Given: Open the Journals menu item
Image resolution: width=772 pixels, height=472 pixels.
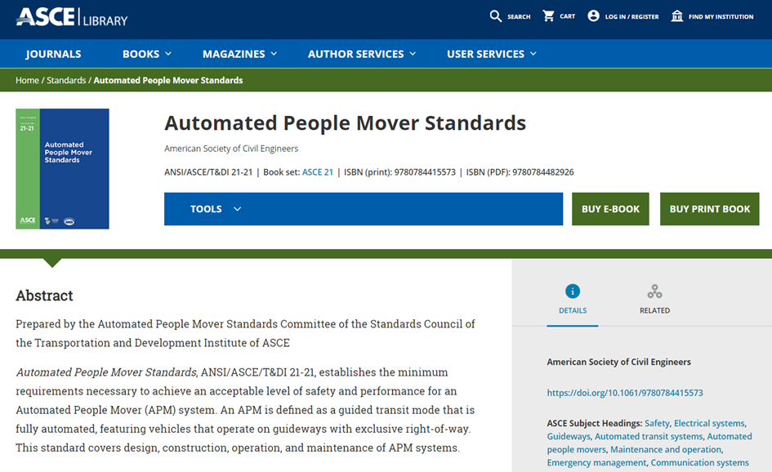Looking at the screenshot, I should point(53,54).
